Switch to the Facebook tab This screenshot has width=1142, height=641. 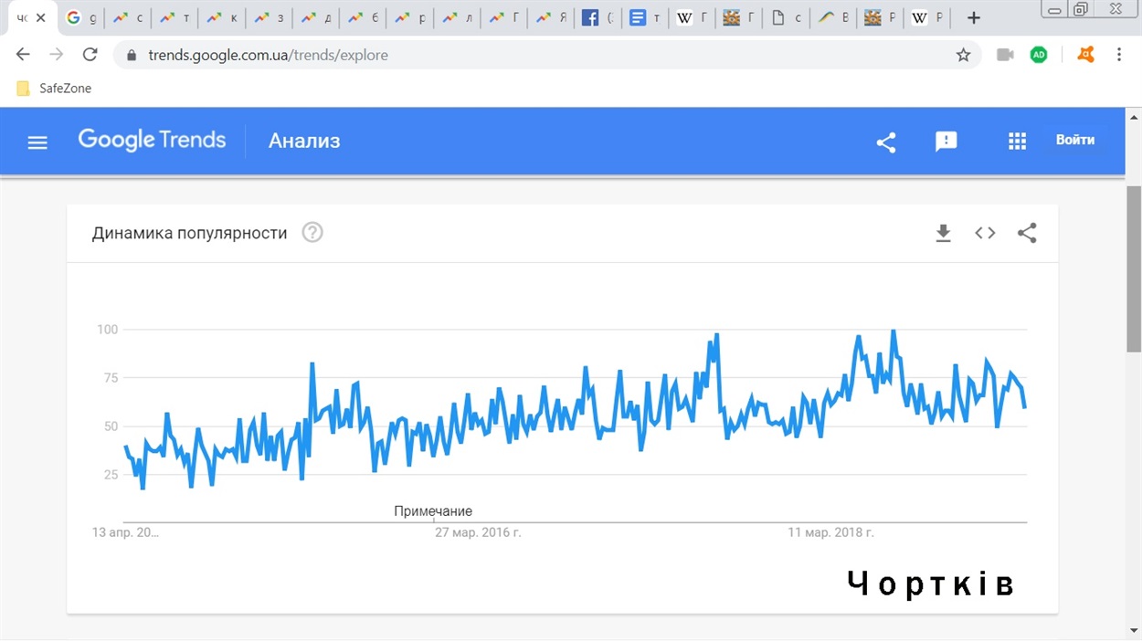point(597,17)
